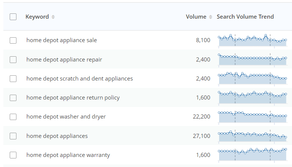The width and height of the screenshot is (292, 167).
Task: Click the Volume column header label
Action: pos(196,17)
